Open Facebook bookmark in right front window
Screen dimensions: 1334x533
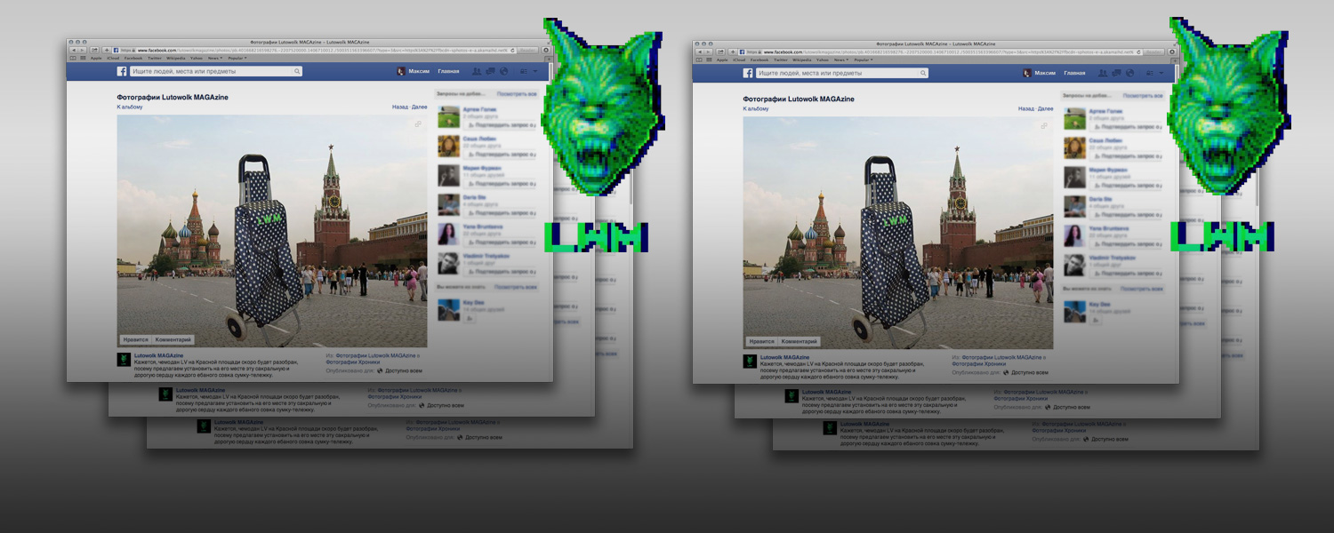tap(759, 59)
